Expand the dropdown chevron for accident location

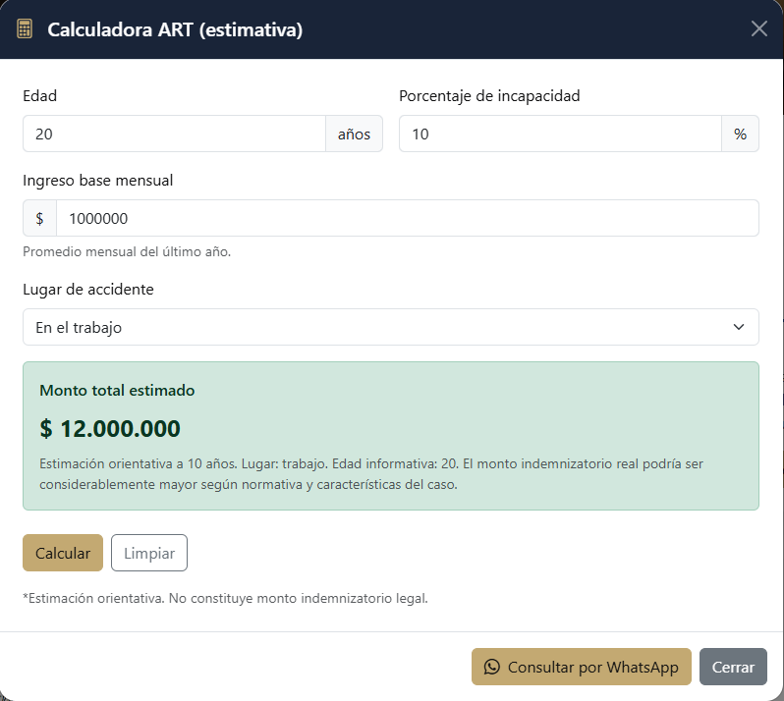(739, 327)
